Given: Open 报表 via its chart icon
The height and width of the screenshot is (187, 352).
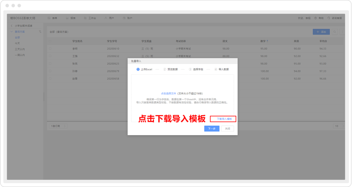Looking at the screenshot, I should click(67, 18).
